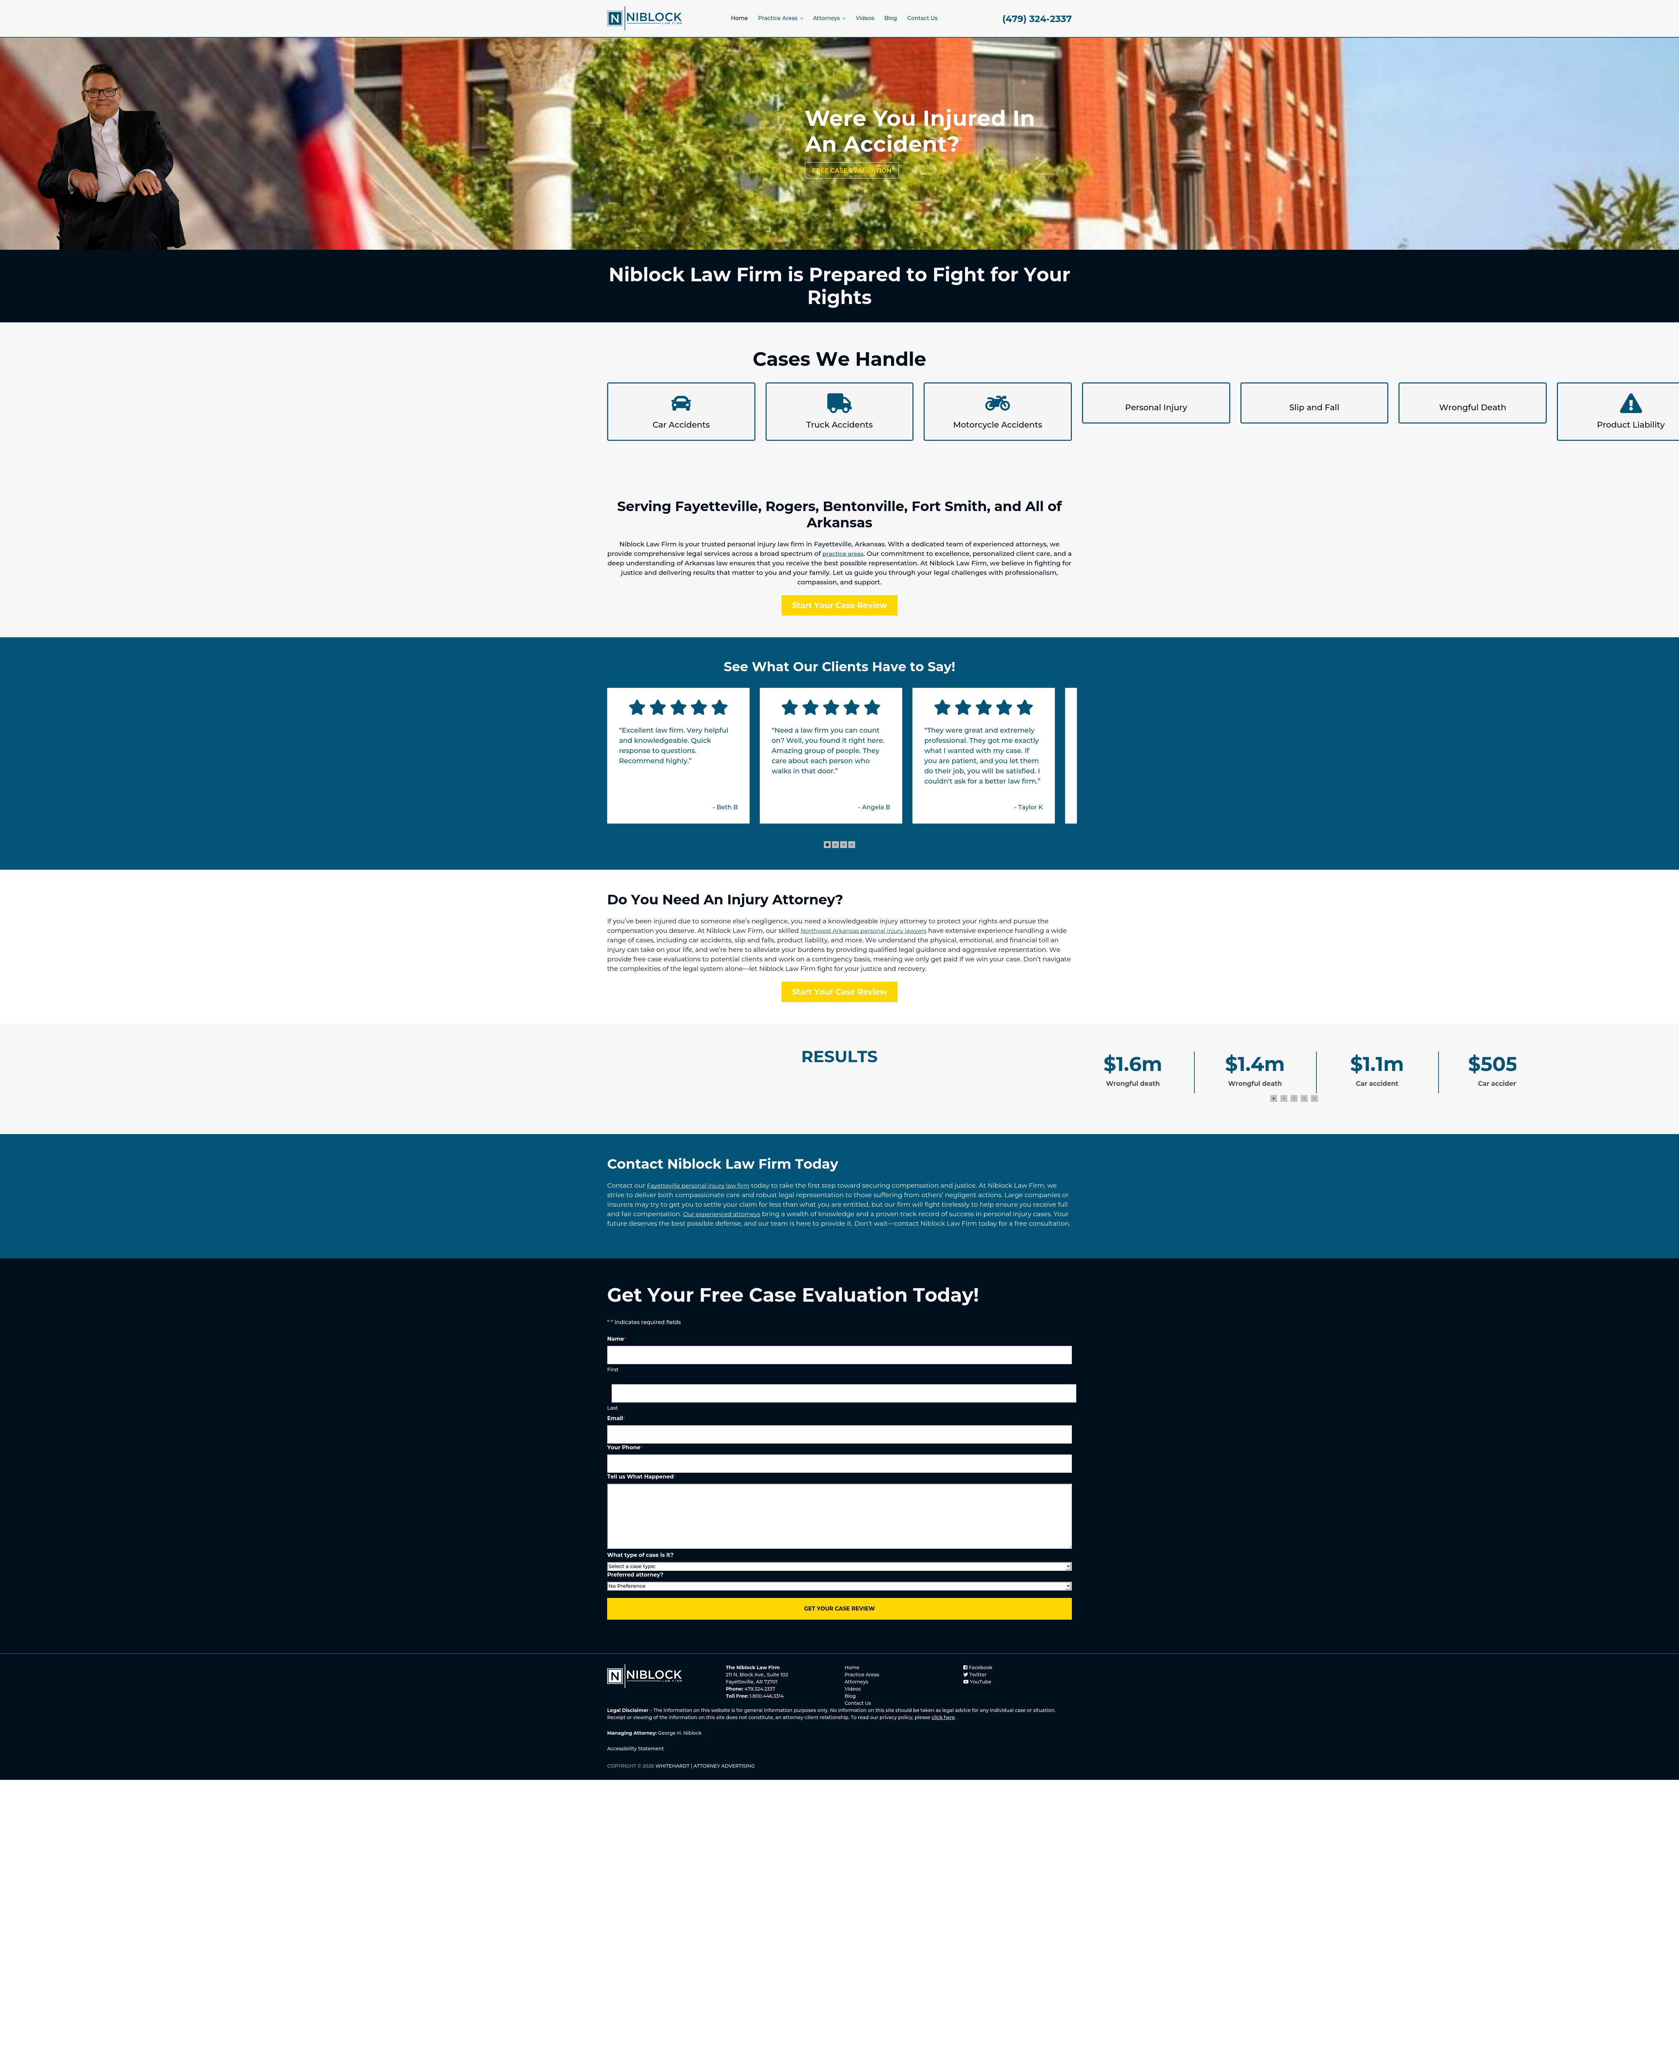Open the Truck Accidents case card
This screenshot has height=2053, width=1679.
point(839,411)
